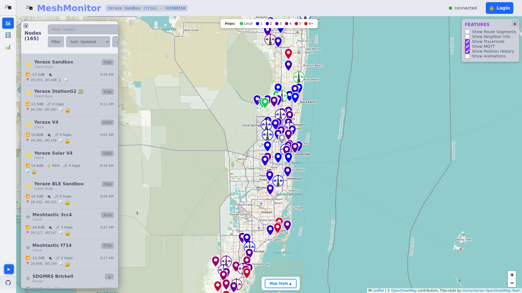
Task: Open the statistics chart sidebar icon
Action: click(8, 47)
